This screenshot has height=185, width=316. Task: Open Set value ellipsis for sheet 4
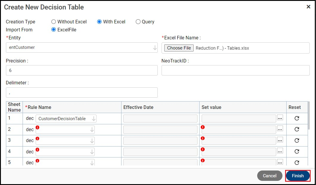280,151
